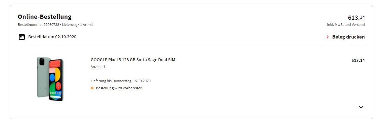Expand order details with the down chevron

361,107
